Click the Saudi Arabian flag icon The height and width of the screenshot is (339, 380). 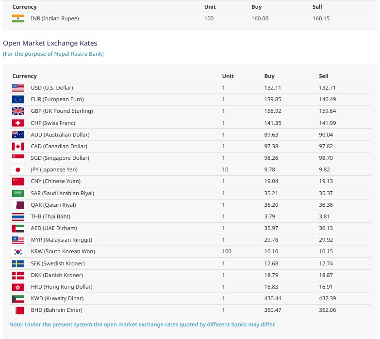point(17,193)
